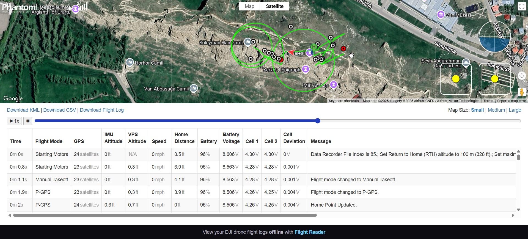This screenshot has width=528, height=239.
Task: Play the flight at 1x speed
Action: click(14, 121)
